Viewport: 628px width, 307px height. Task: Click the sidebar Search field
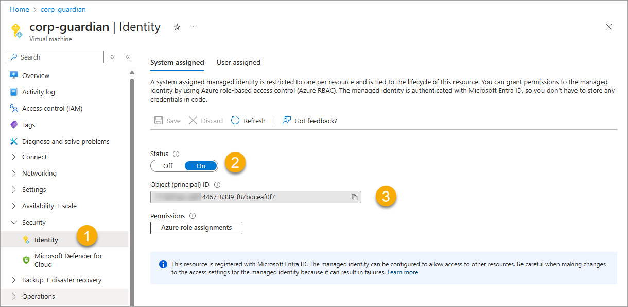(x=55, y=56)
